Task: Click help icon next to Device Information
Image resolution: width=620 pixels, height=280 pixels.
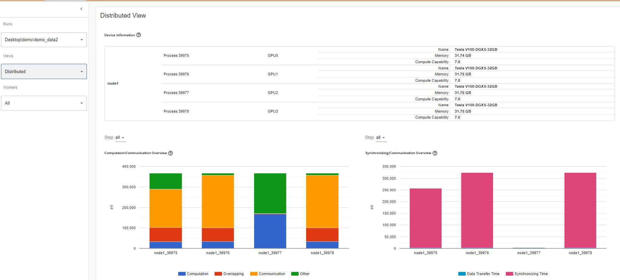Action: [x=139, y=35]
